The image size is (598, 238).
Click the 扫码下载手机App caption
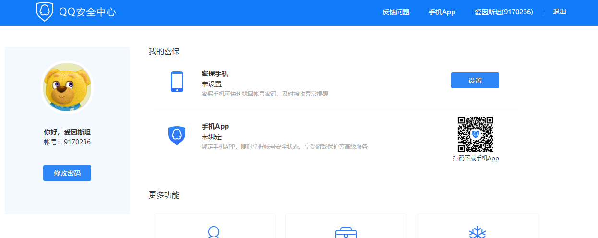(x=476, y=158)
